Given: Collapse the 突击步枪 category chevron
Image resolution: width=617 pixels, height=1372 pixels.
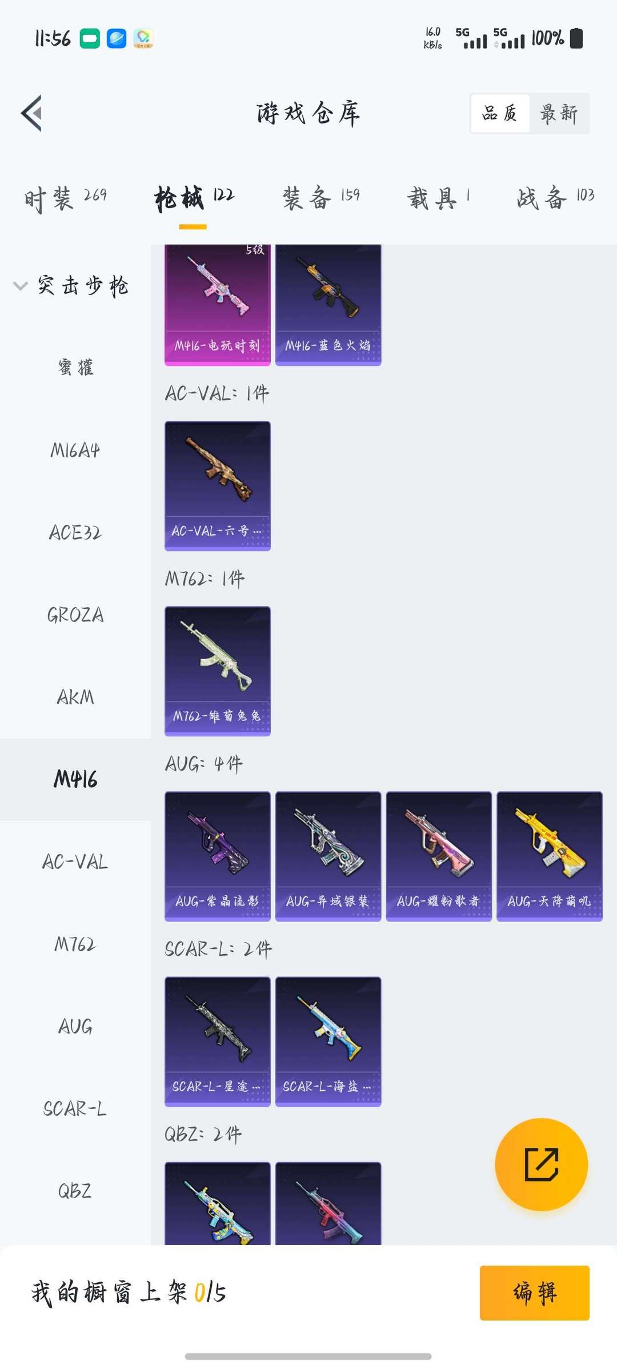Looking at the screenshot, I should point(21,286).
